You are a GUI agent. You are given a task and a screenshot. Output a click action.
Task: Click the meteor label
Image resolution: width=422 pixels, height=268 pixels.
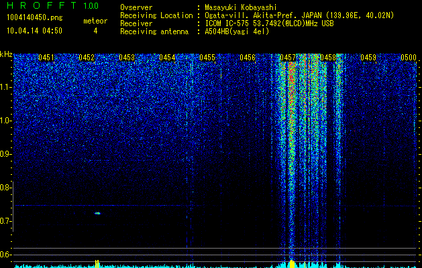(x=95, y=21)
